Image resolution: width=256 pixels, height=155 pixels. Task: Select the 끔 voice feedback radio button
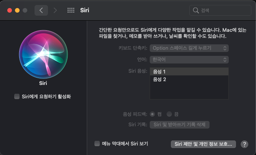click(169, 114)
